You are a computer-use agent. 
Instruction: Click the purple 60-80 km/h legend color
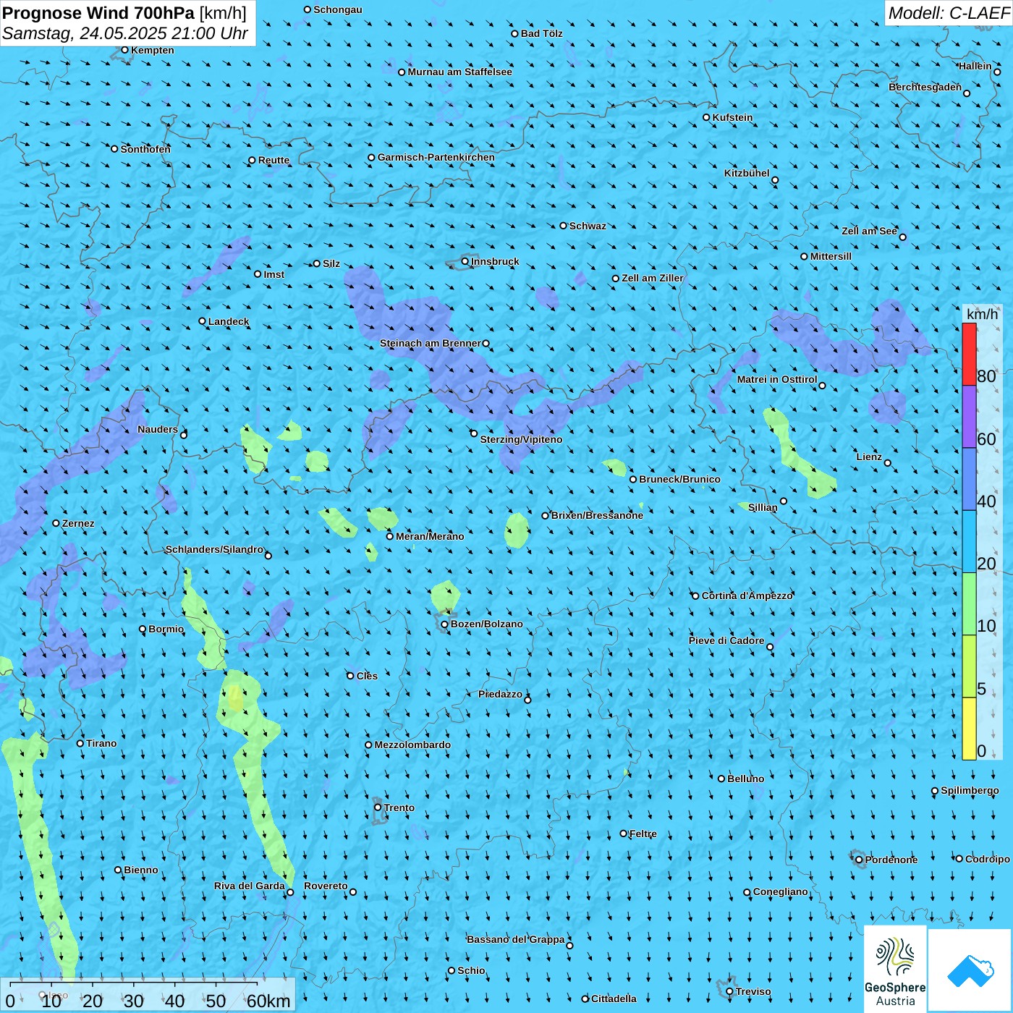coord(969,417)
